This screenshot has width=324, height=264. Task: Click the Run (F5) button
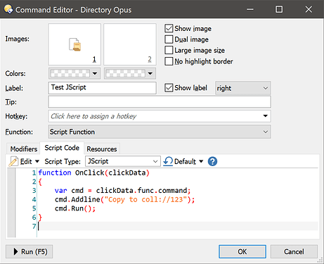pos(30,251)
